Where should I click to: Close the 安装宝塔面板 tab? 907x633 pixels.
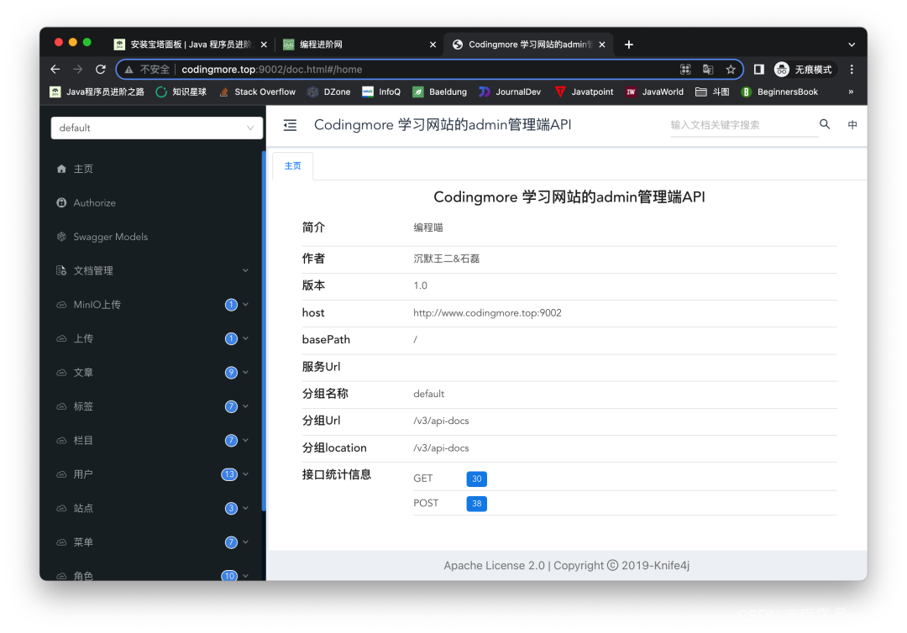click(264, 44)
